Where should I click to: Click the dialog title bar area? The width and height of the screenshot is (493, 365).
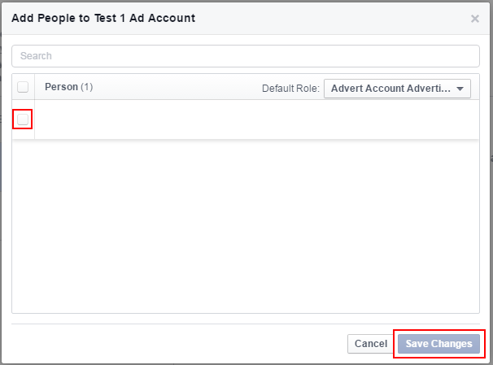point(246,19)
